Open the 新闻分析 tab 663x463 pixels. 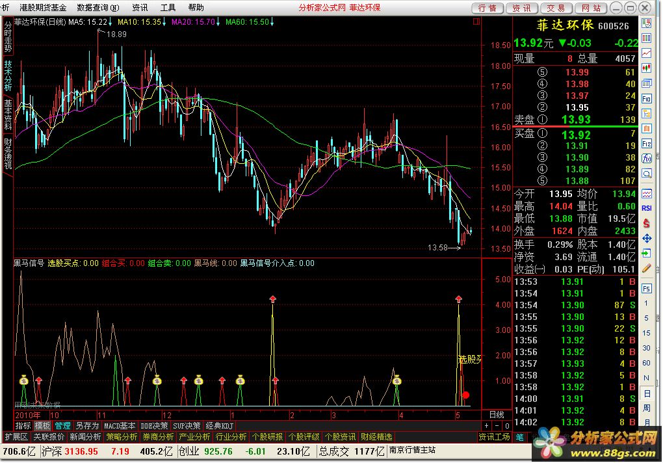click(x=85, y=437)
